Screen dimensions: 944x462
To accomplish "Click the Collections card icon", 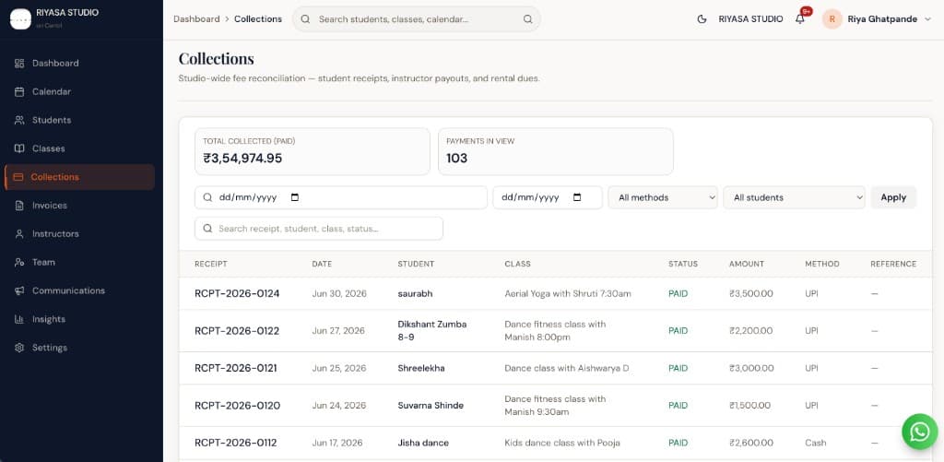I will pos(18,177).
